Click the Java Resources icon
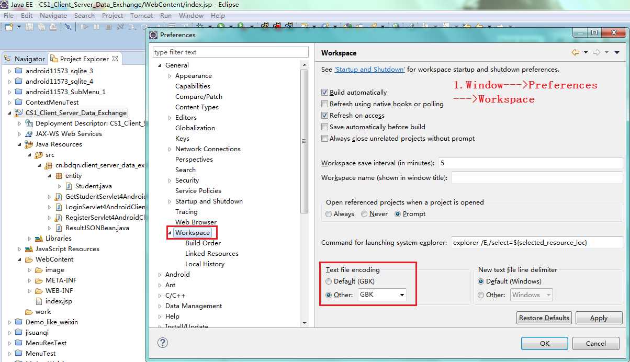This screenshot has width=630, height=362. [x=29, y=144]
